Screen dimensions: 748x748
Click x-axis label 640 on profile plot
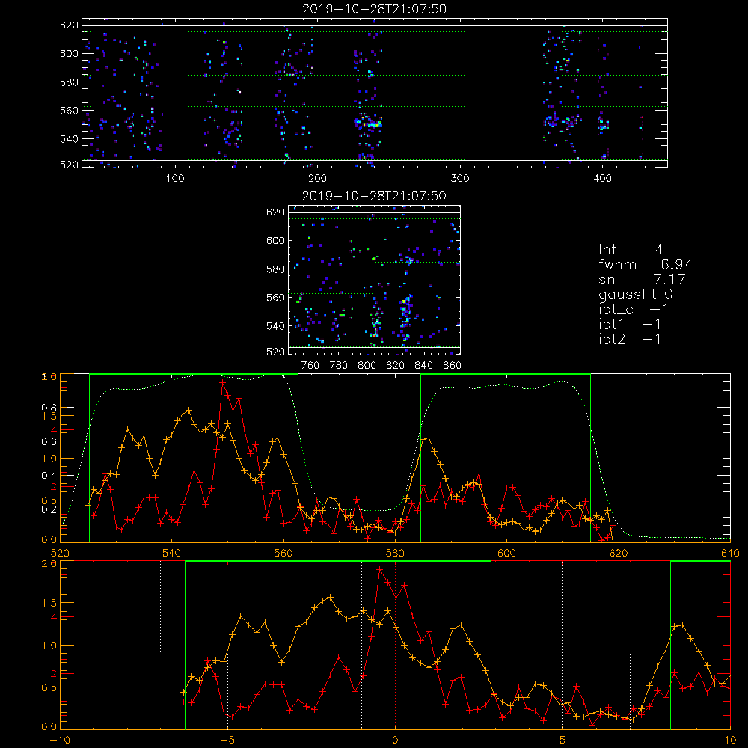[x=730, y=553]
